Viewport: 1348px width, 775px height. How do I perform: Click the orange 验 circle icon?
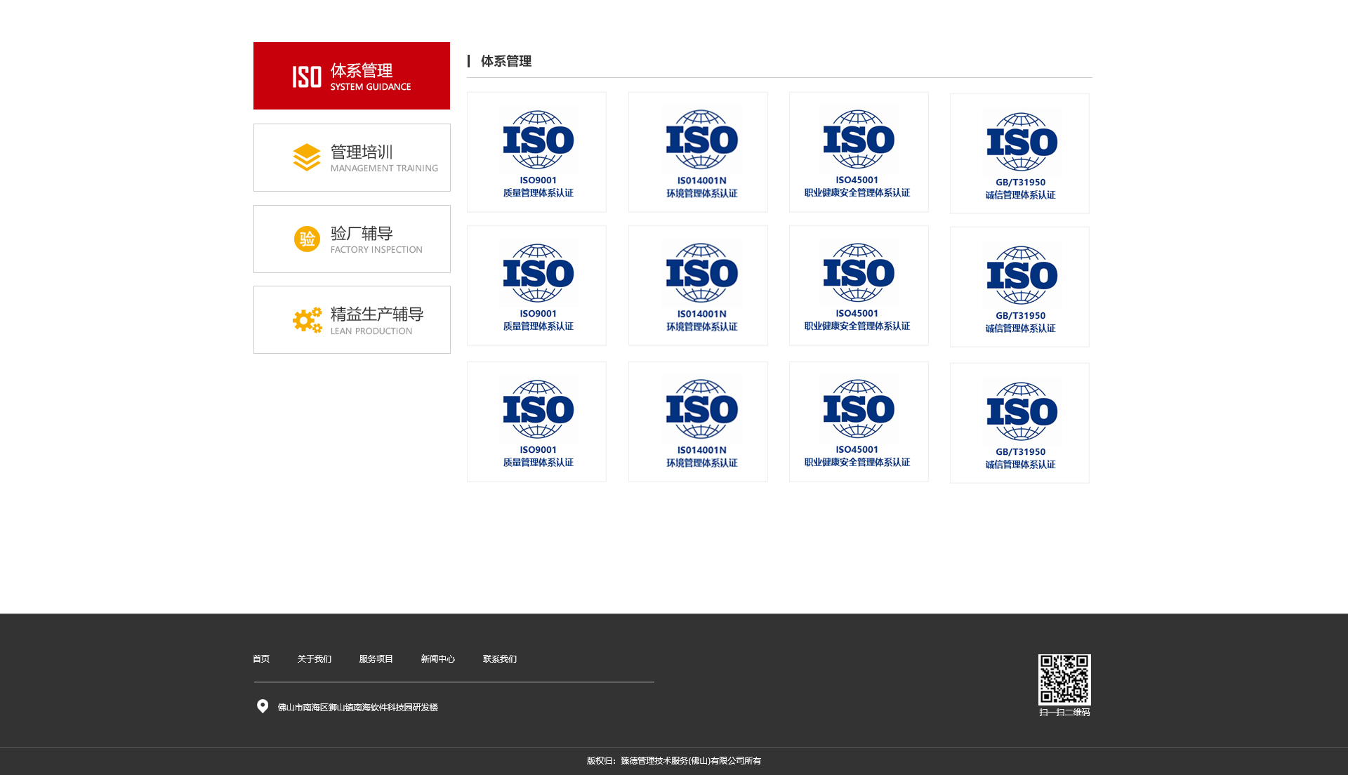pyautogui.click(x=307, y=239)
